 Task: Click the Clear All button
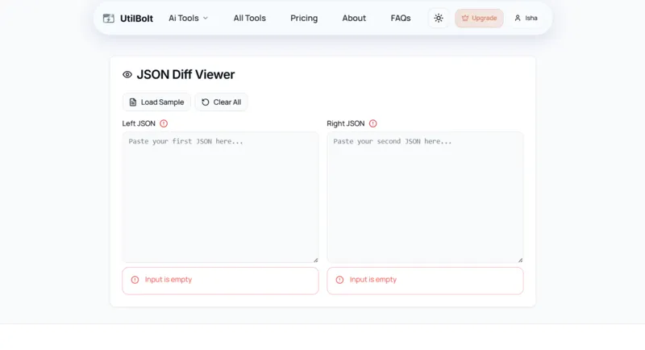(221, 102)
